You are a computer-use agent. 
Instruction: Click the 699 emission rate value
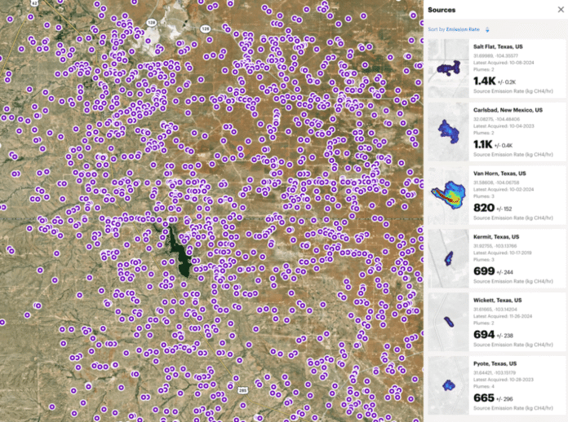[x=484, y=270]
